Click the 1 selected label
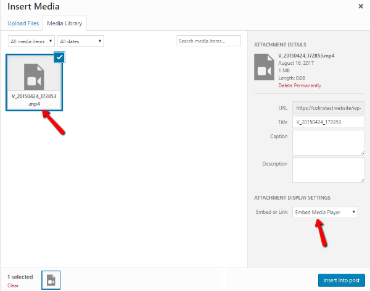370x291 pixels. (20, 277)
